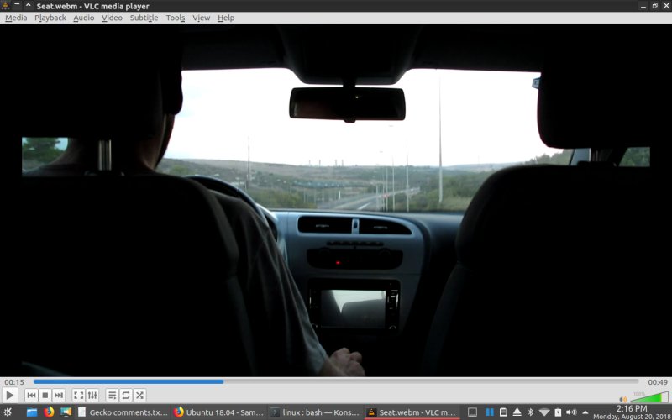Image resolution: width=672 pixels, height=420 pixels.
Task: Click the video display area
Action: [336, 200]
